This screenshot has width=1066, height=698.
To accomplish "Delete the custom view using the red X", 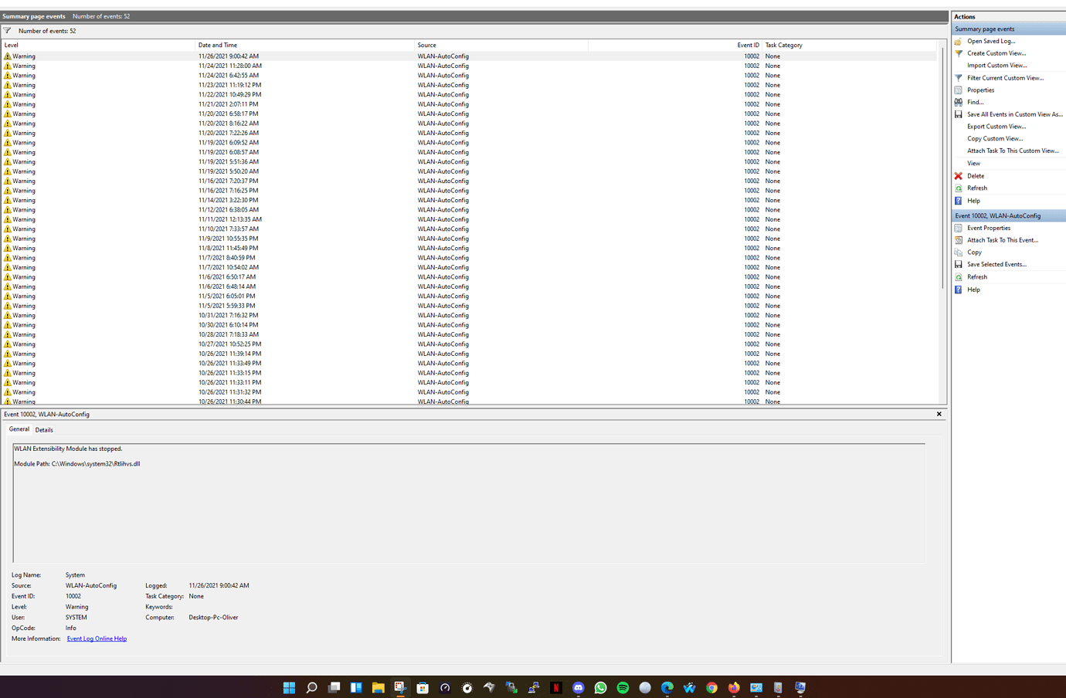I will (958, 175).
